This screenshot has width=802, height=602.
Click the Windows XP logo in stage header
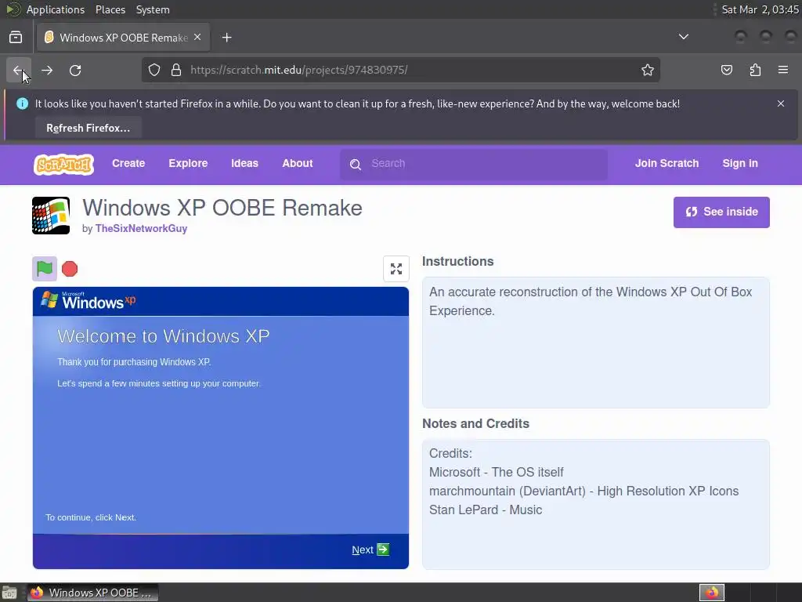(88, 300)
